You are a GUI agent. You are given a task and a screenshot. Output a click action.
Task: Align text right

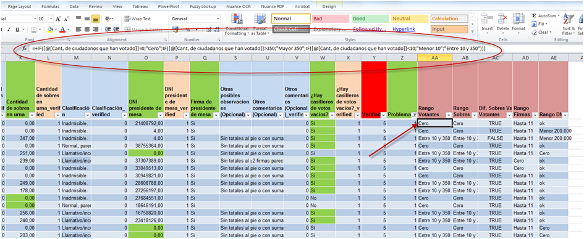click(x=95, y=30)
